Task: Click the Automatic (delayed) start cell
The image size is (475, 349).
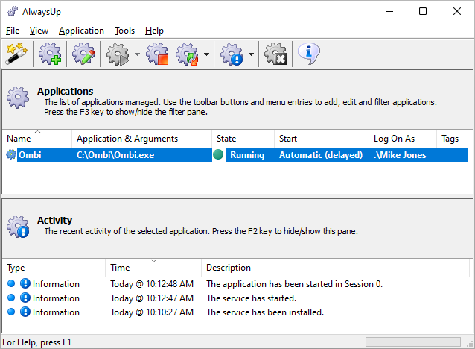Action: (x=321, y=155)
